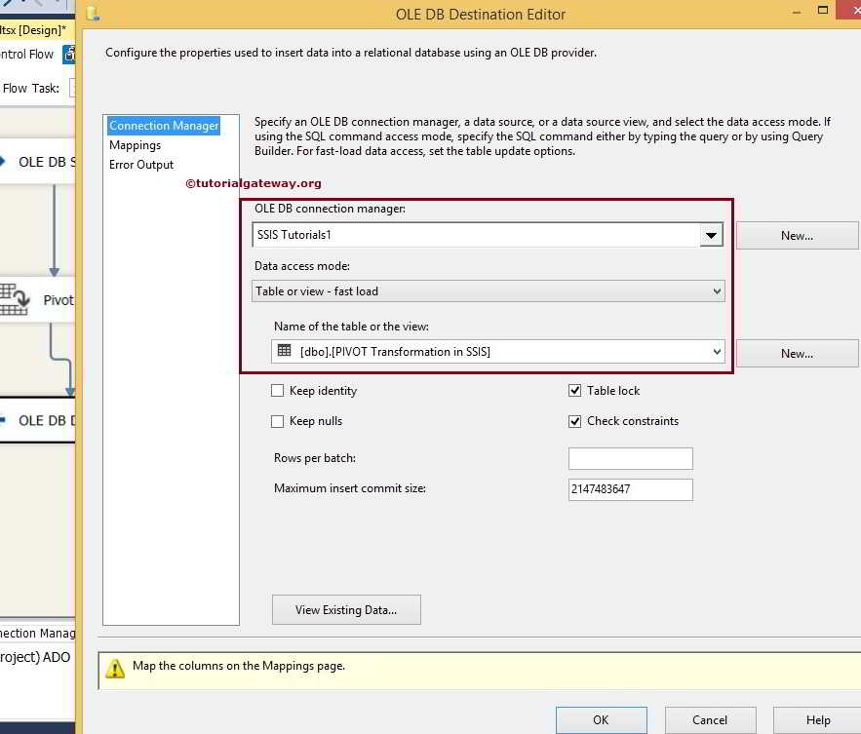Image resolution: width=861 pixels, height=734 pixels.
Task: Click the Data Flow tab icon
Action: click(68, 55)
